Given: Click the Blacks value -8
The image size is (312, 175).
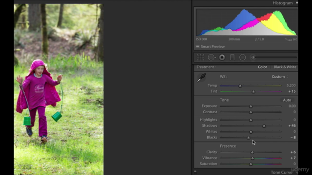Looking at the screenshot, I should 293,138.
